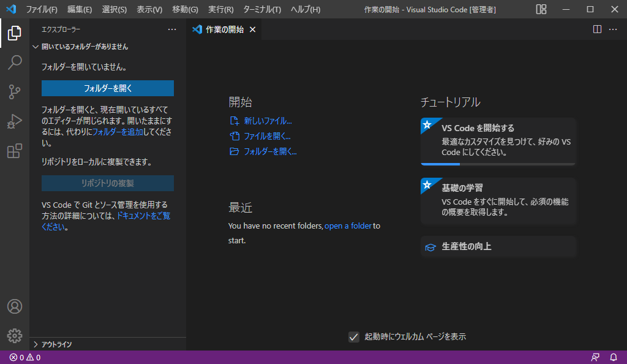The image size is (627, 364).
Task: Click the VS Code logo in title bar
Action: [11, 9]
